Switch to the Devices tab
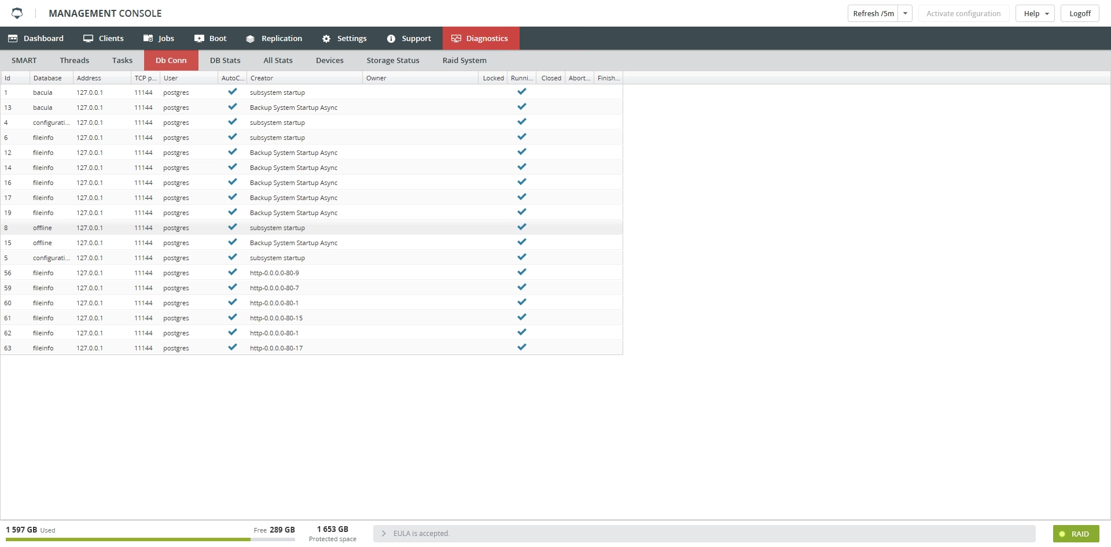 [330, 60]
